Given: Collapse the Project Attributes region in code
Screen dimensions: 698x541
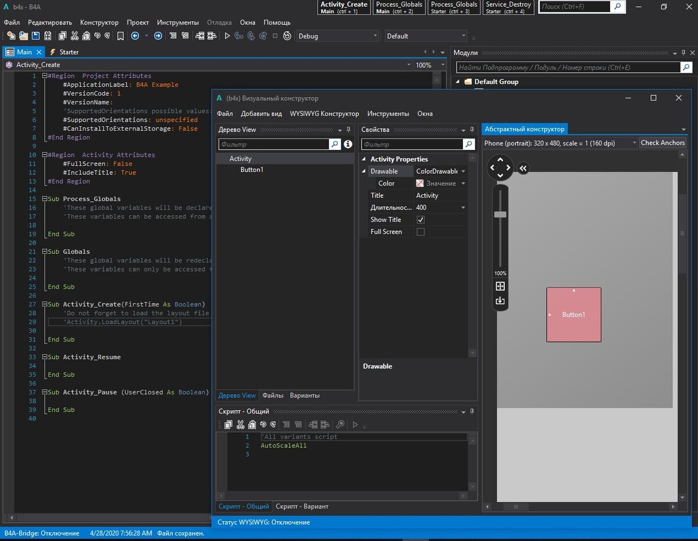Looking at the screenshot, I should point(44,76).
